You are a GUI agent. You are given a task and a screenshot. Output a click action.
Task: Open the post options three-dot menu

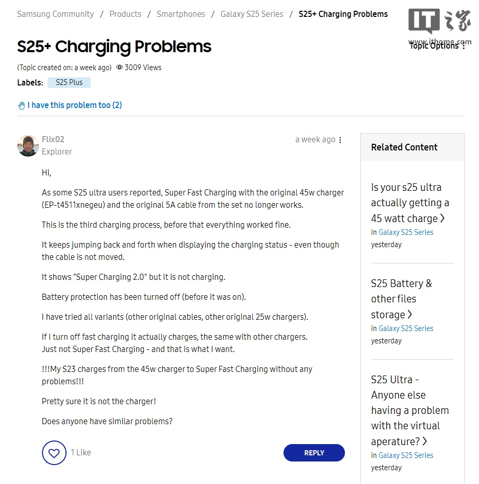[x=340, y=140]
